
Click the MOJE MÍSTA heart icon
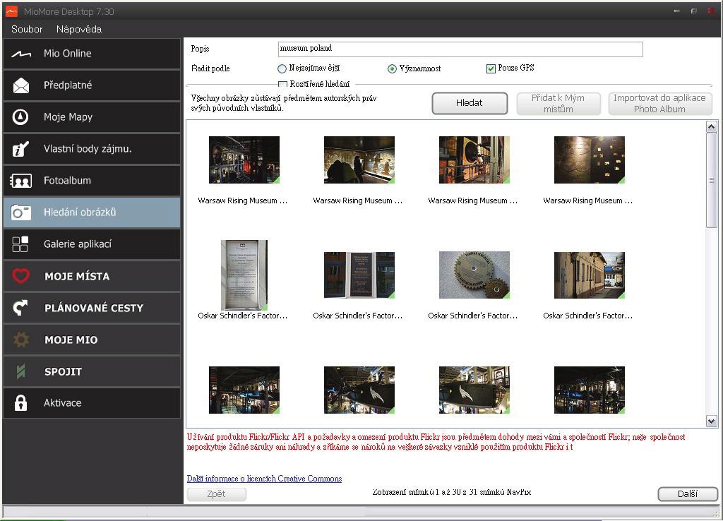pos(20,276)
